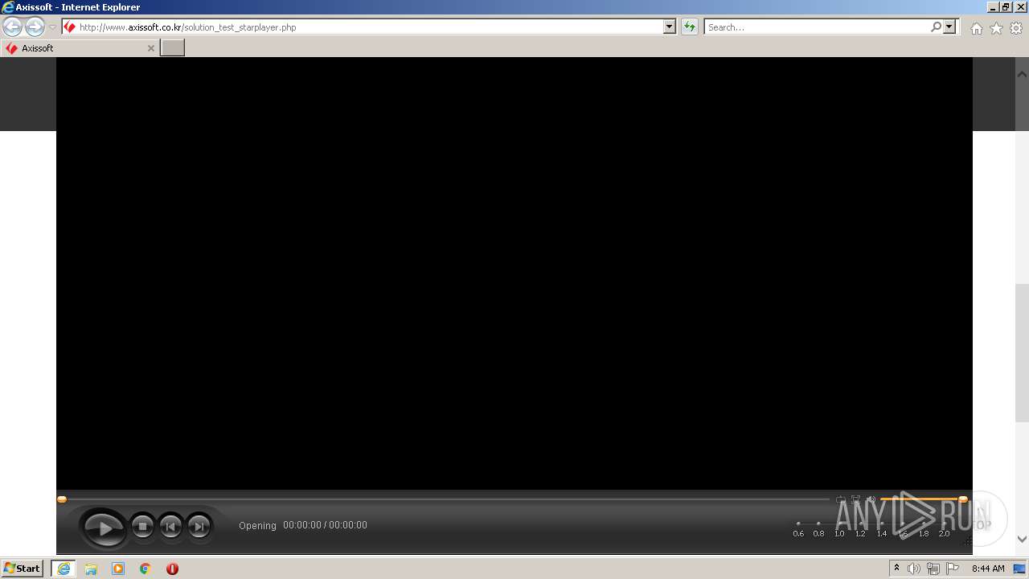This screenshot has height=579, width=1029.
Task: Click the 8:44 AM clock
Action: coord(988,569)
